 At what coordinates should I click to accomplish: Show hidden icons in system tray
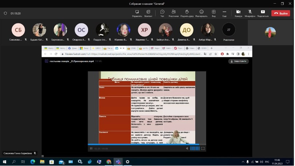[x=243, y=162]
